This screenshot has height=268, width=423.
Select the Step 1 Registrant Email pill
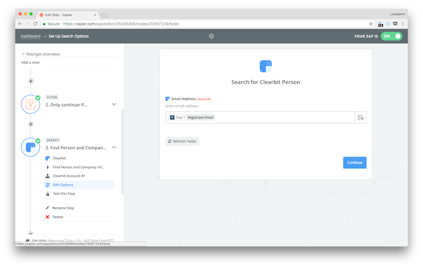pyautogui.click(x=192, y=118)
